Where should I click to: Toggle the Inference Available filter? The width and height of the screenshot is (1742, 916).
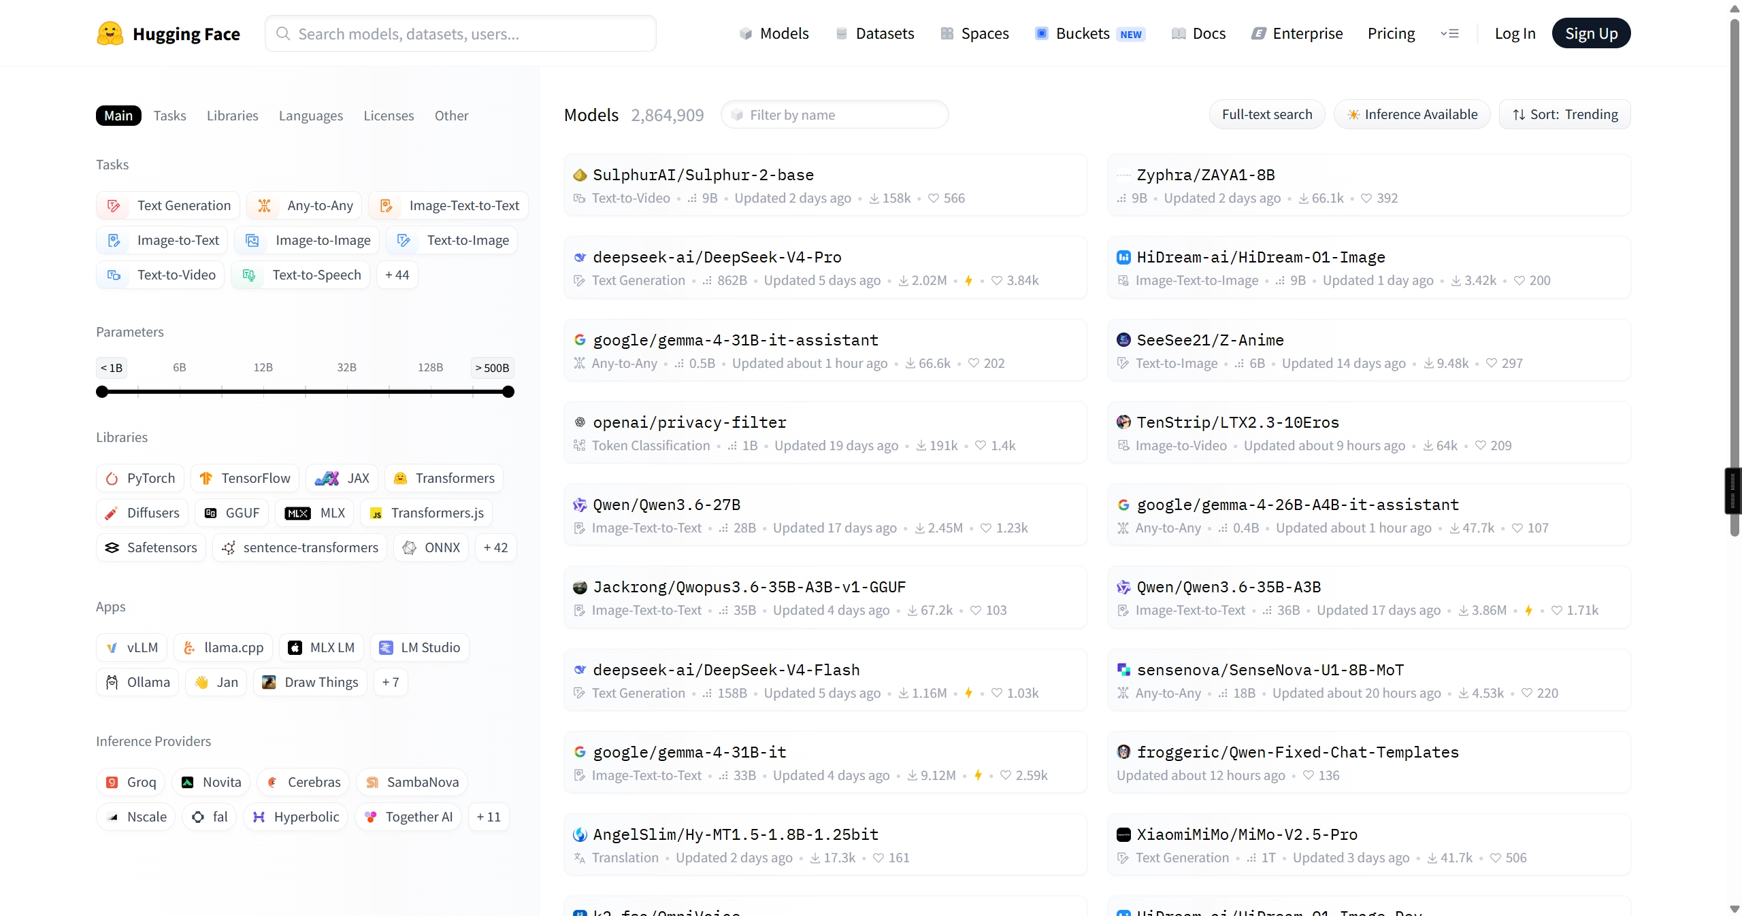coord(1412,114)
